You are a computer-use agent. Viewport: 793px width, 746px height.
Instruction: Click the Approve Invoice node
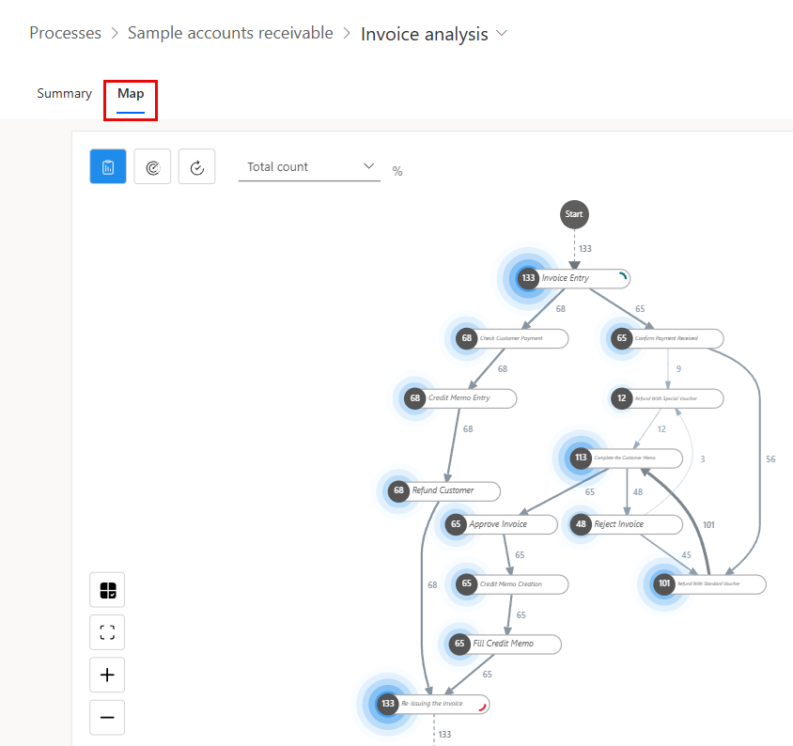point(501,524)
